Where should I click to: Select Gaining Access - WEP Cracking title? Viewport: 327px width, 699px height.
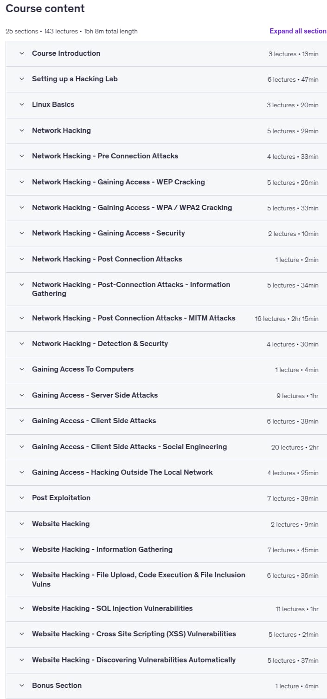click(x=118, y=182)
